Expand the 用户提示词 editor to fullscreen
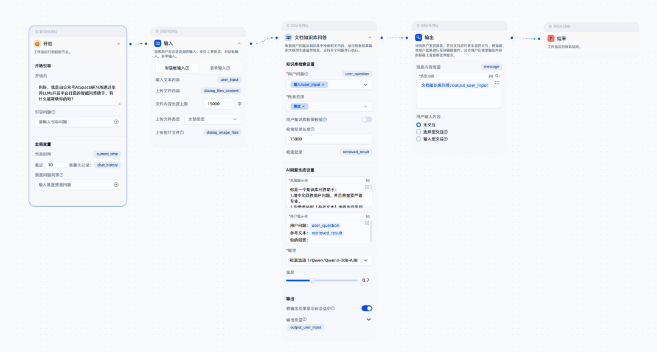The height and width of the screenshot is (352, 657). 367,223
